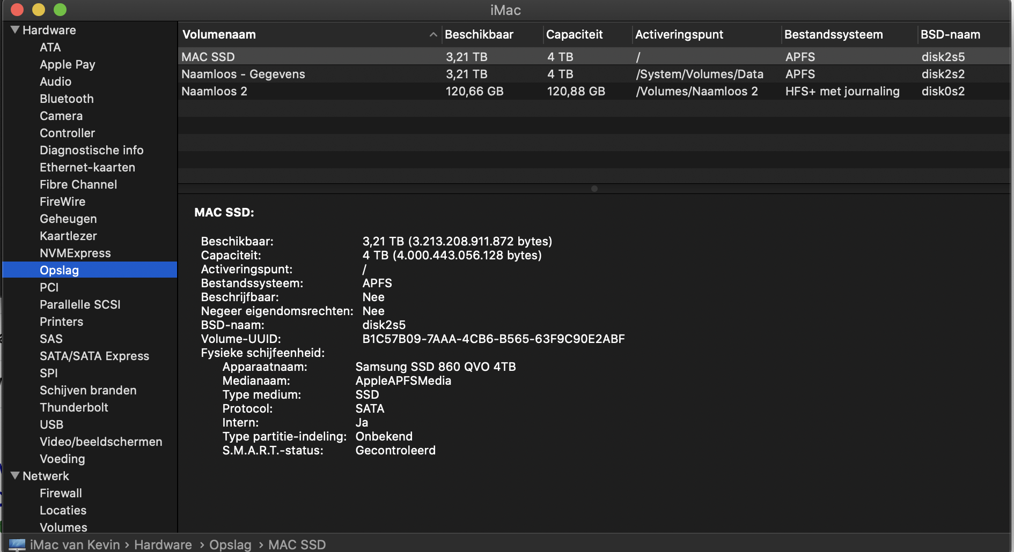Image resolution: width=1014 pixels, height=552 pixels.
Task: Click the Volume-UUID value
Action: point(494,339)
